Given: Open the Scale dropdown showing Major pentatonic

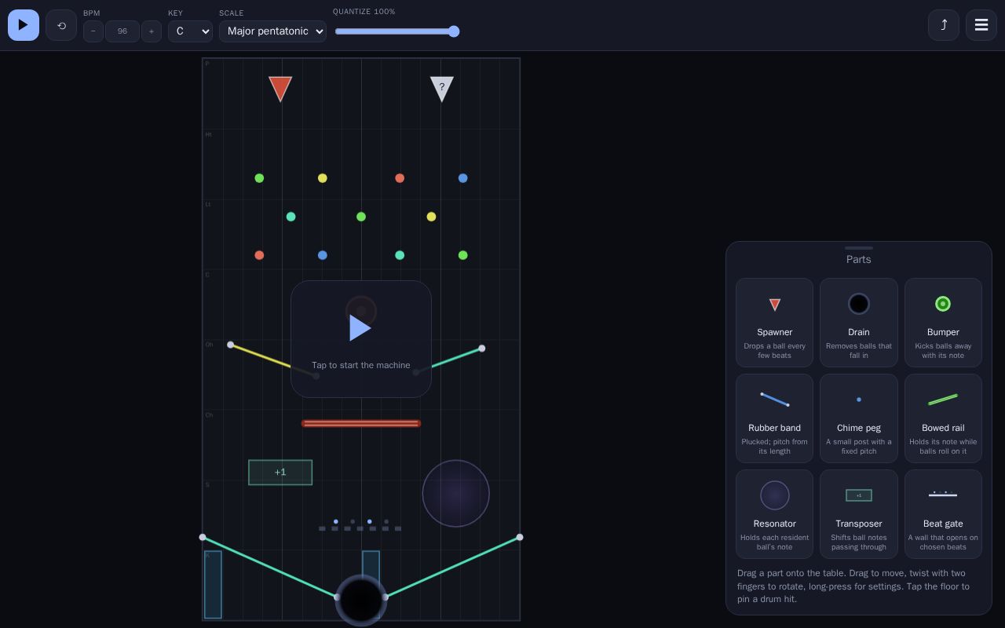Looking at the screenshot, I should click(272, 31).
